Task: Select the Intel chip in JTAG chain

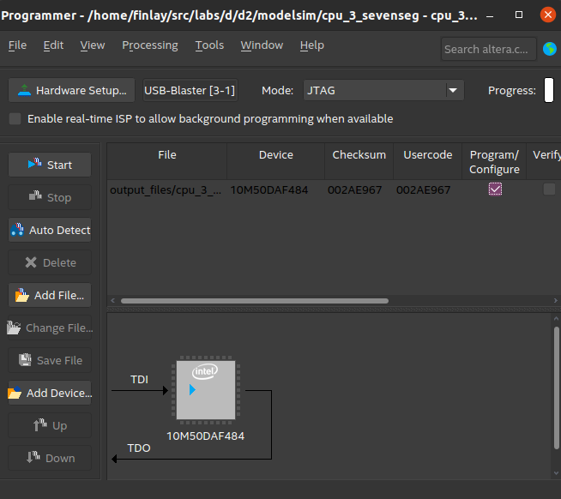Action: (x=206, y=389)
